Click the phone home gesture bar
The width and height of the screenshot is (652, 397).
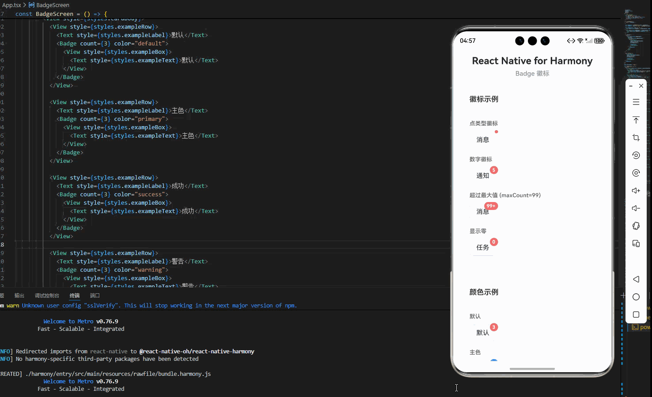point(532,369)
